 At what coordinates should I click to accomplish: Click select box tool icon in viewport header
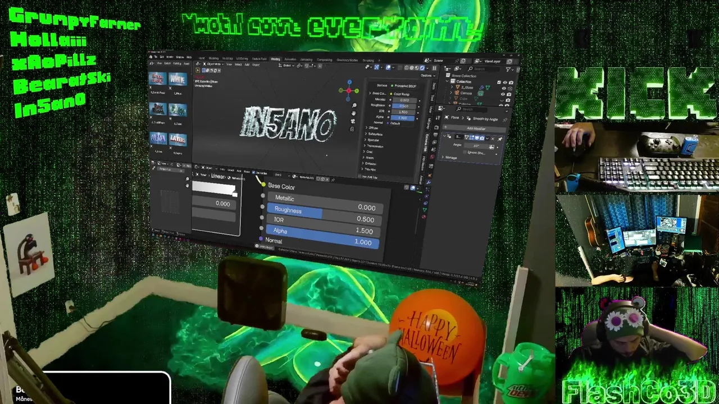point(198,70)
